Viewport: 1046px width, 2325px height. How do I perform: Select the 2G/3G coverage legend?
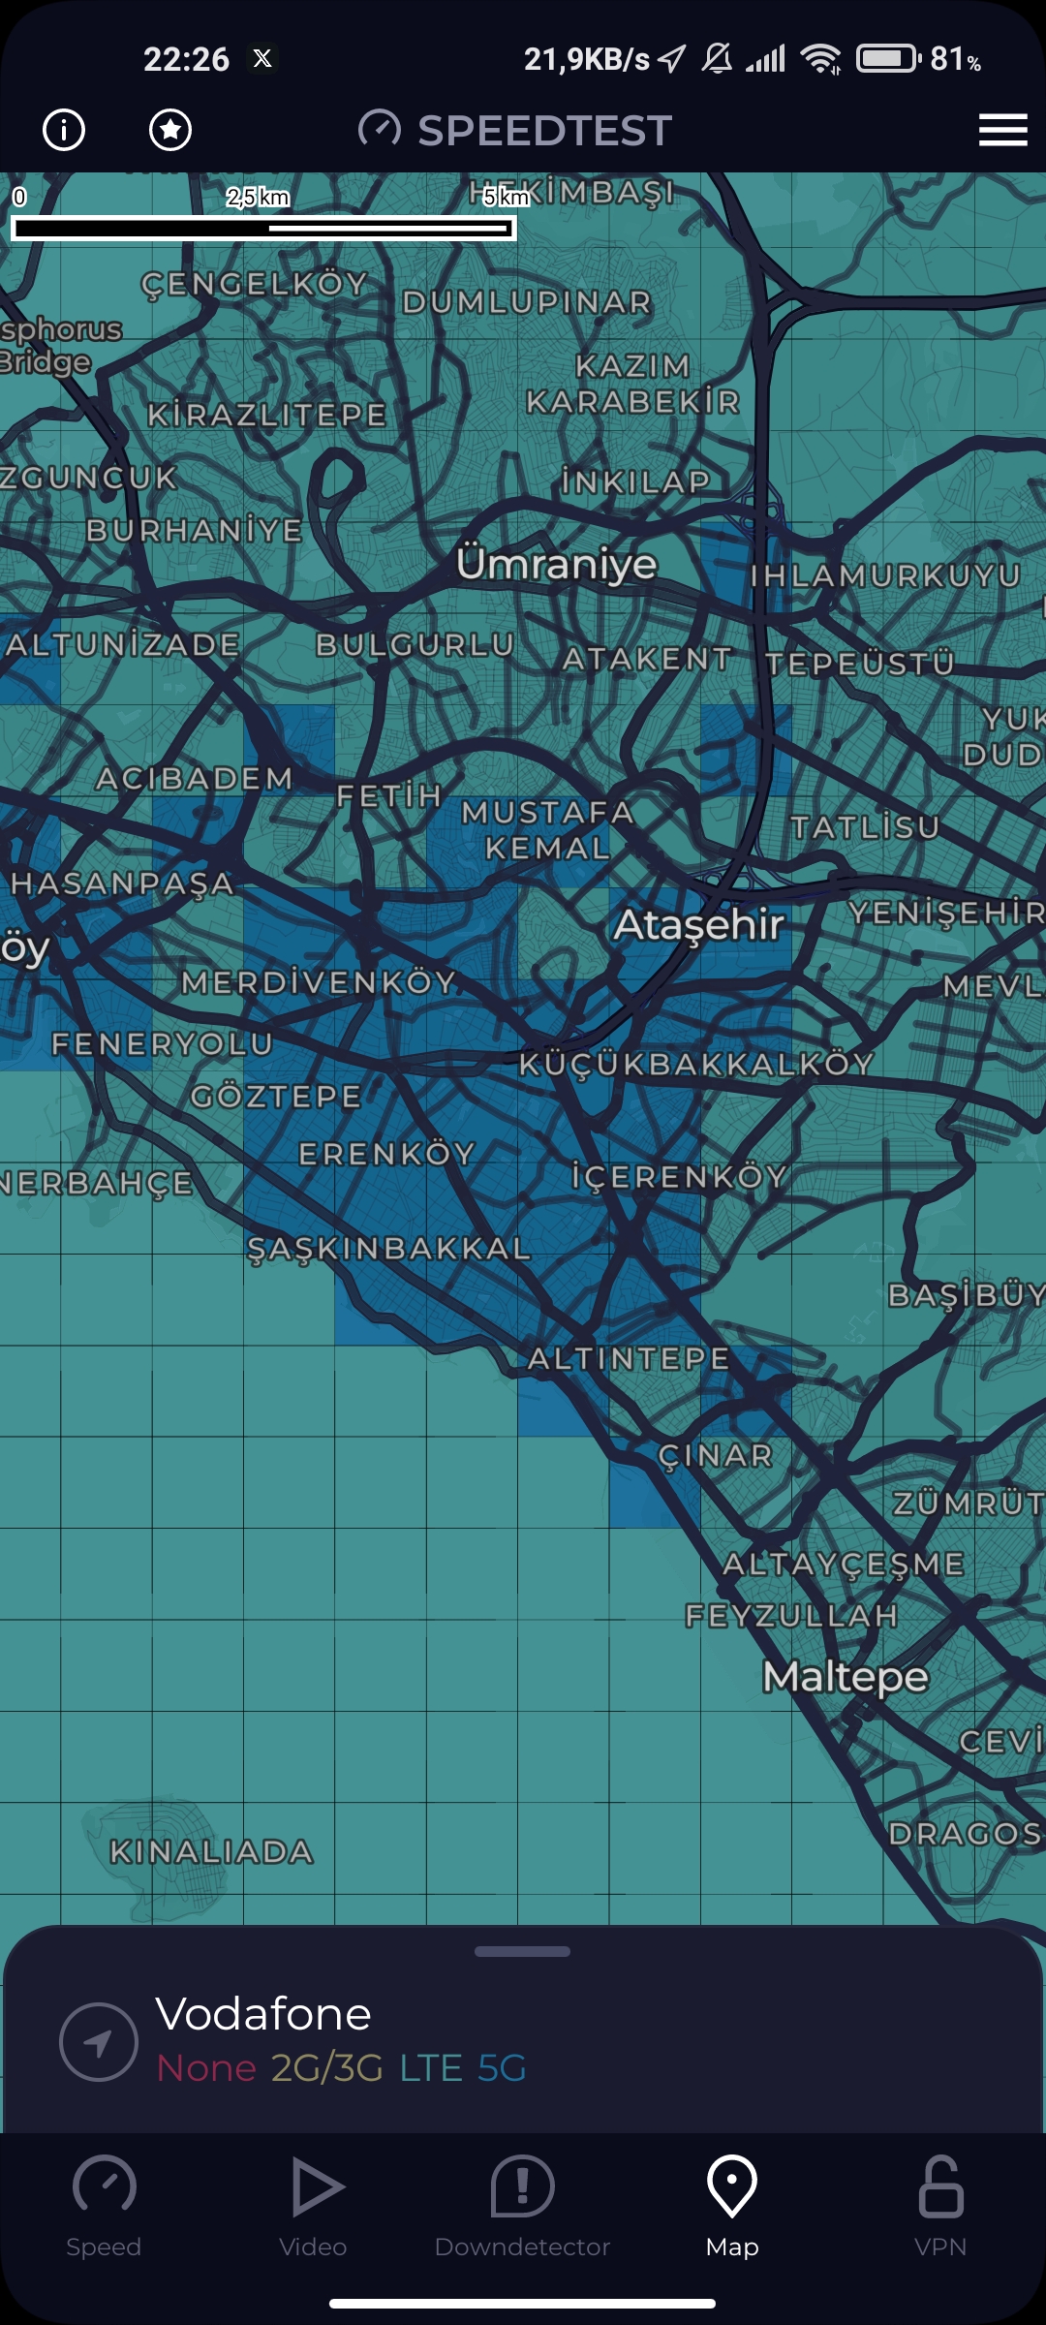click(327, 2068)
